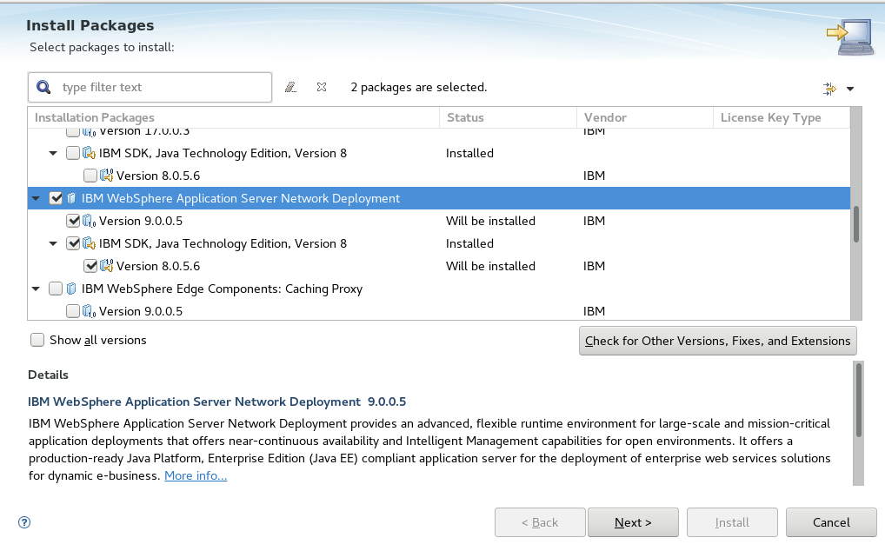The width and height of the screenshot is (885, 551).
Task: Click the Next button
Action: point(633,523)
